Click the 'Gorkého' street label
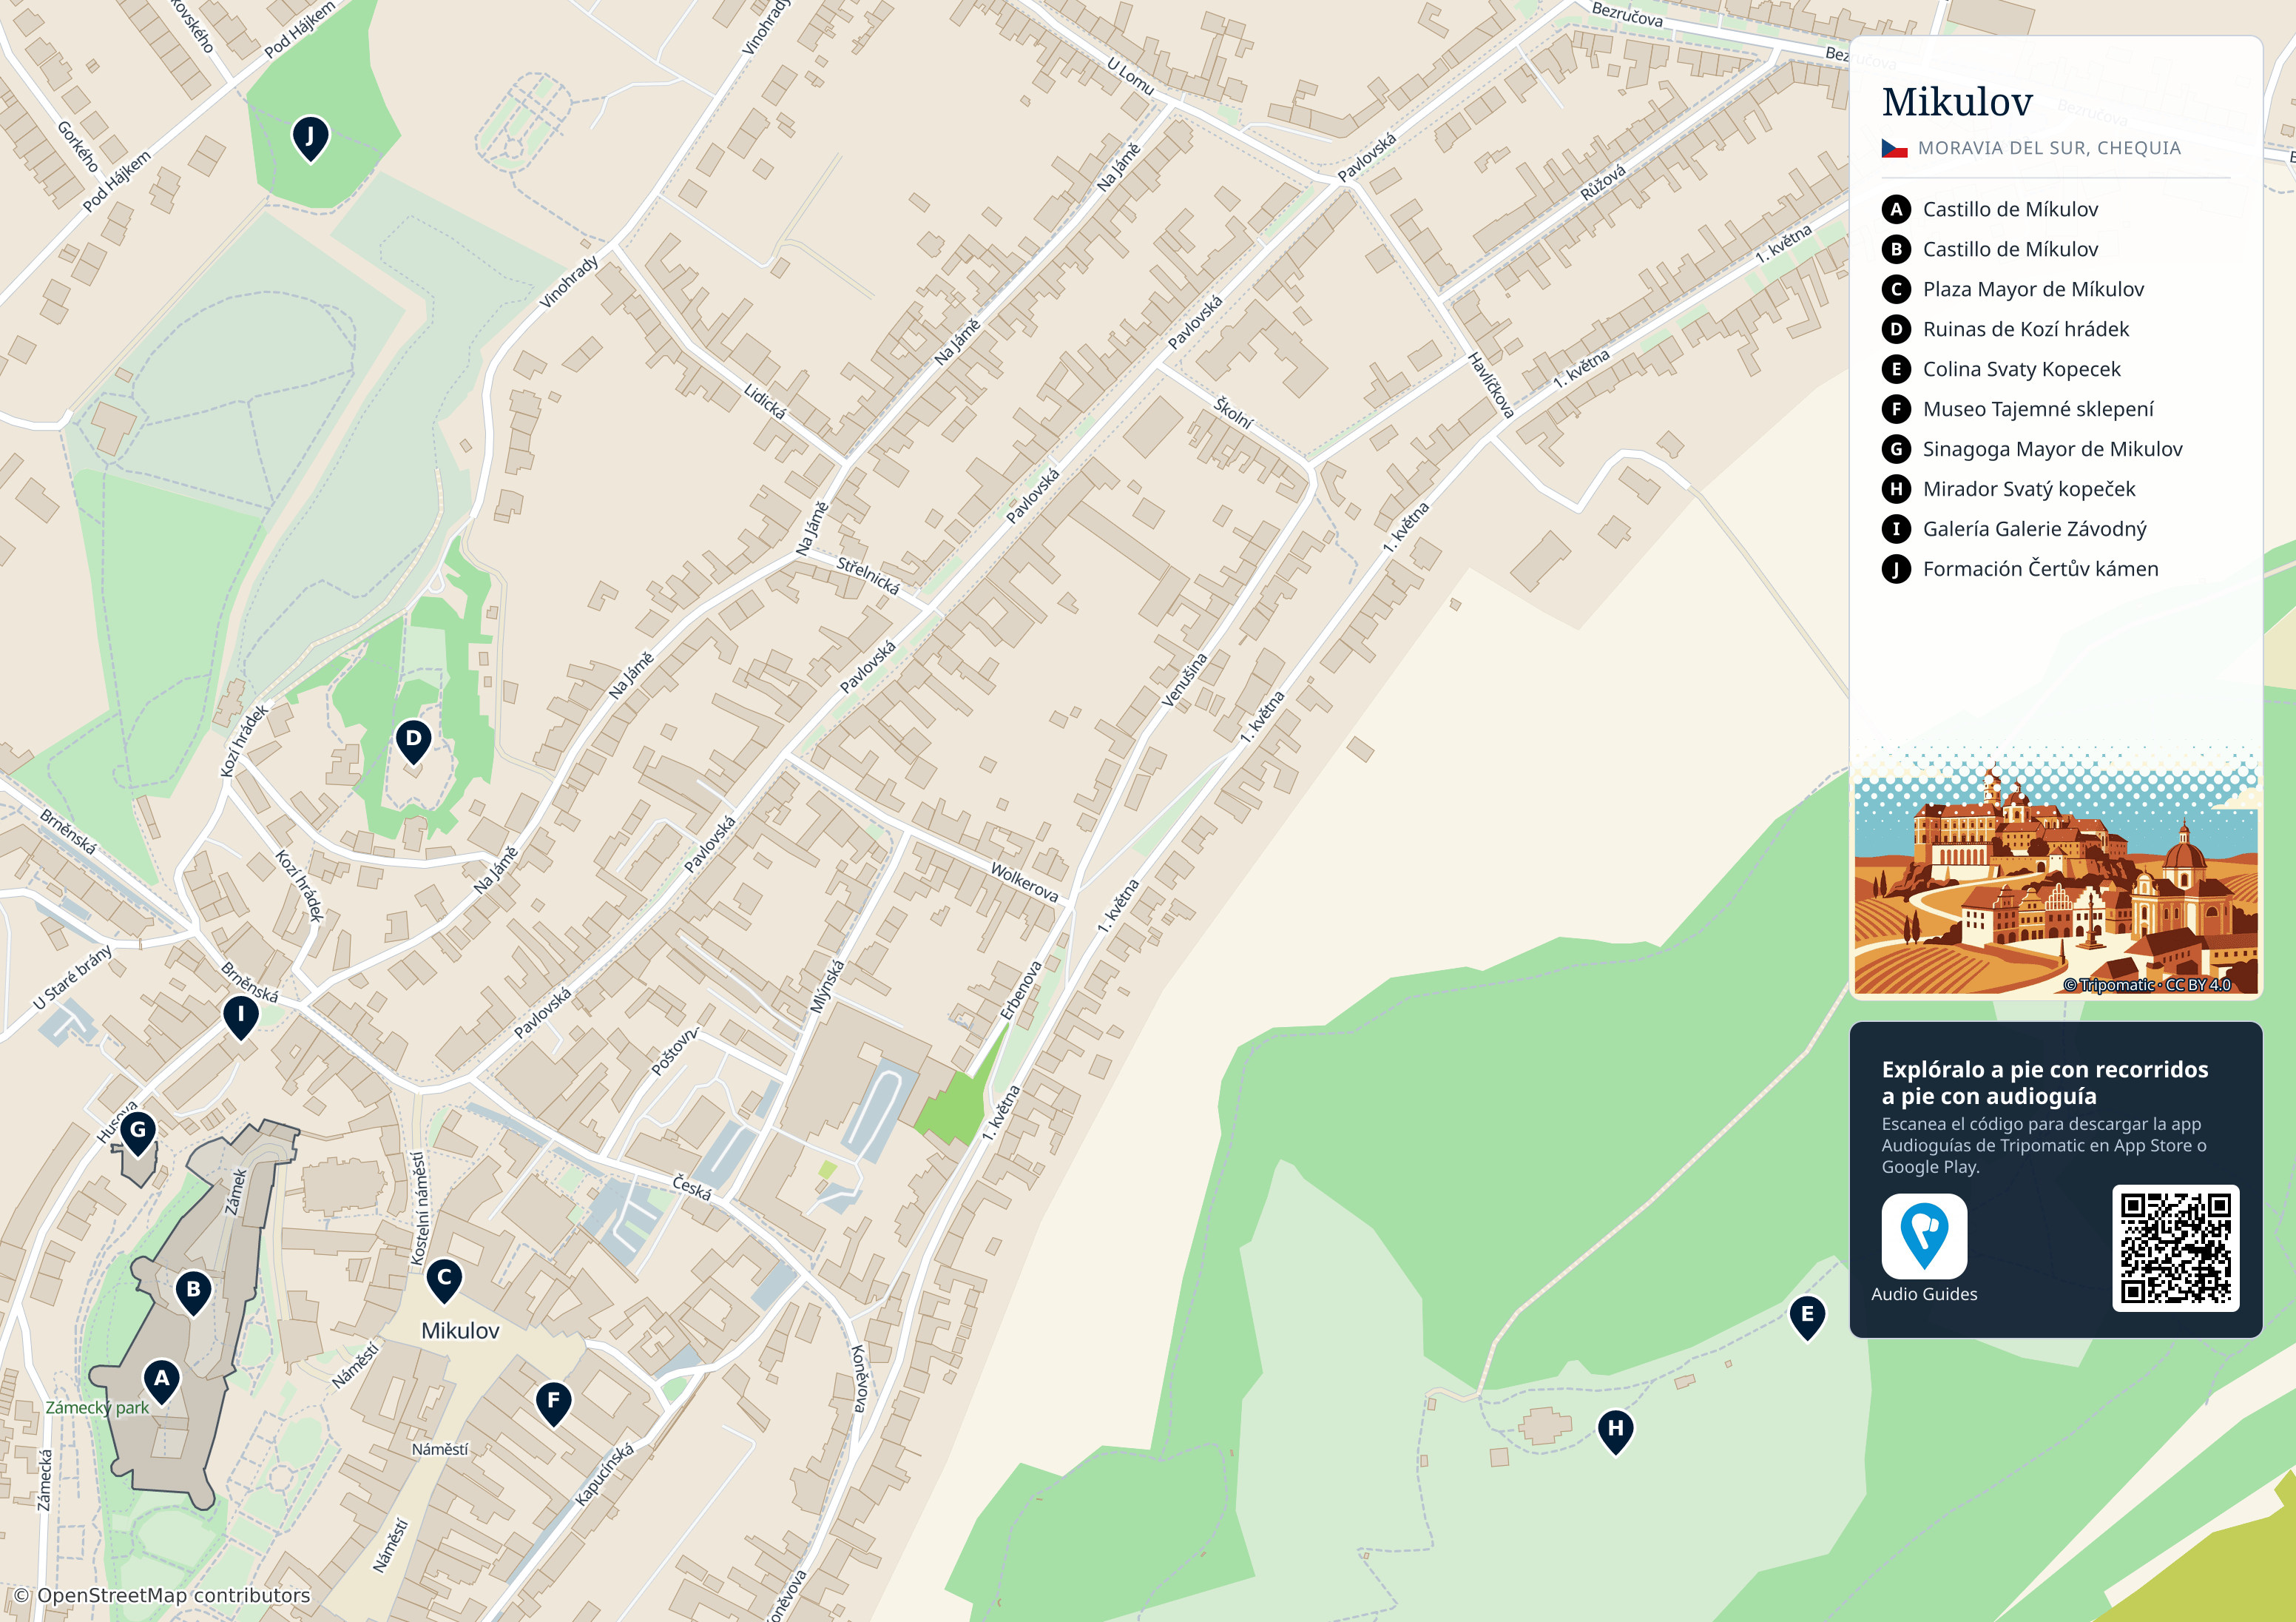The image size is (2296, 1622). (78, 146)
